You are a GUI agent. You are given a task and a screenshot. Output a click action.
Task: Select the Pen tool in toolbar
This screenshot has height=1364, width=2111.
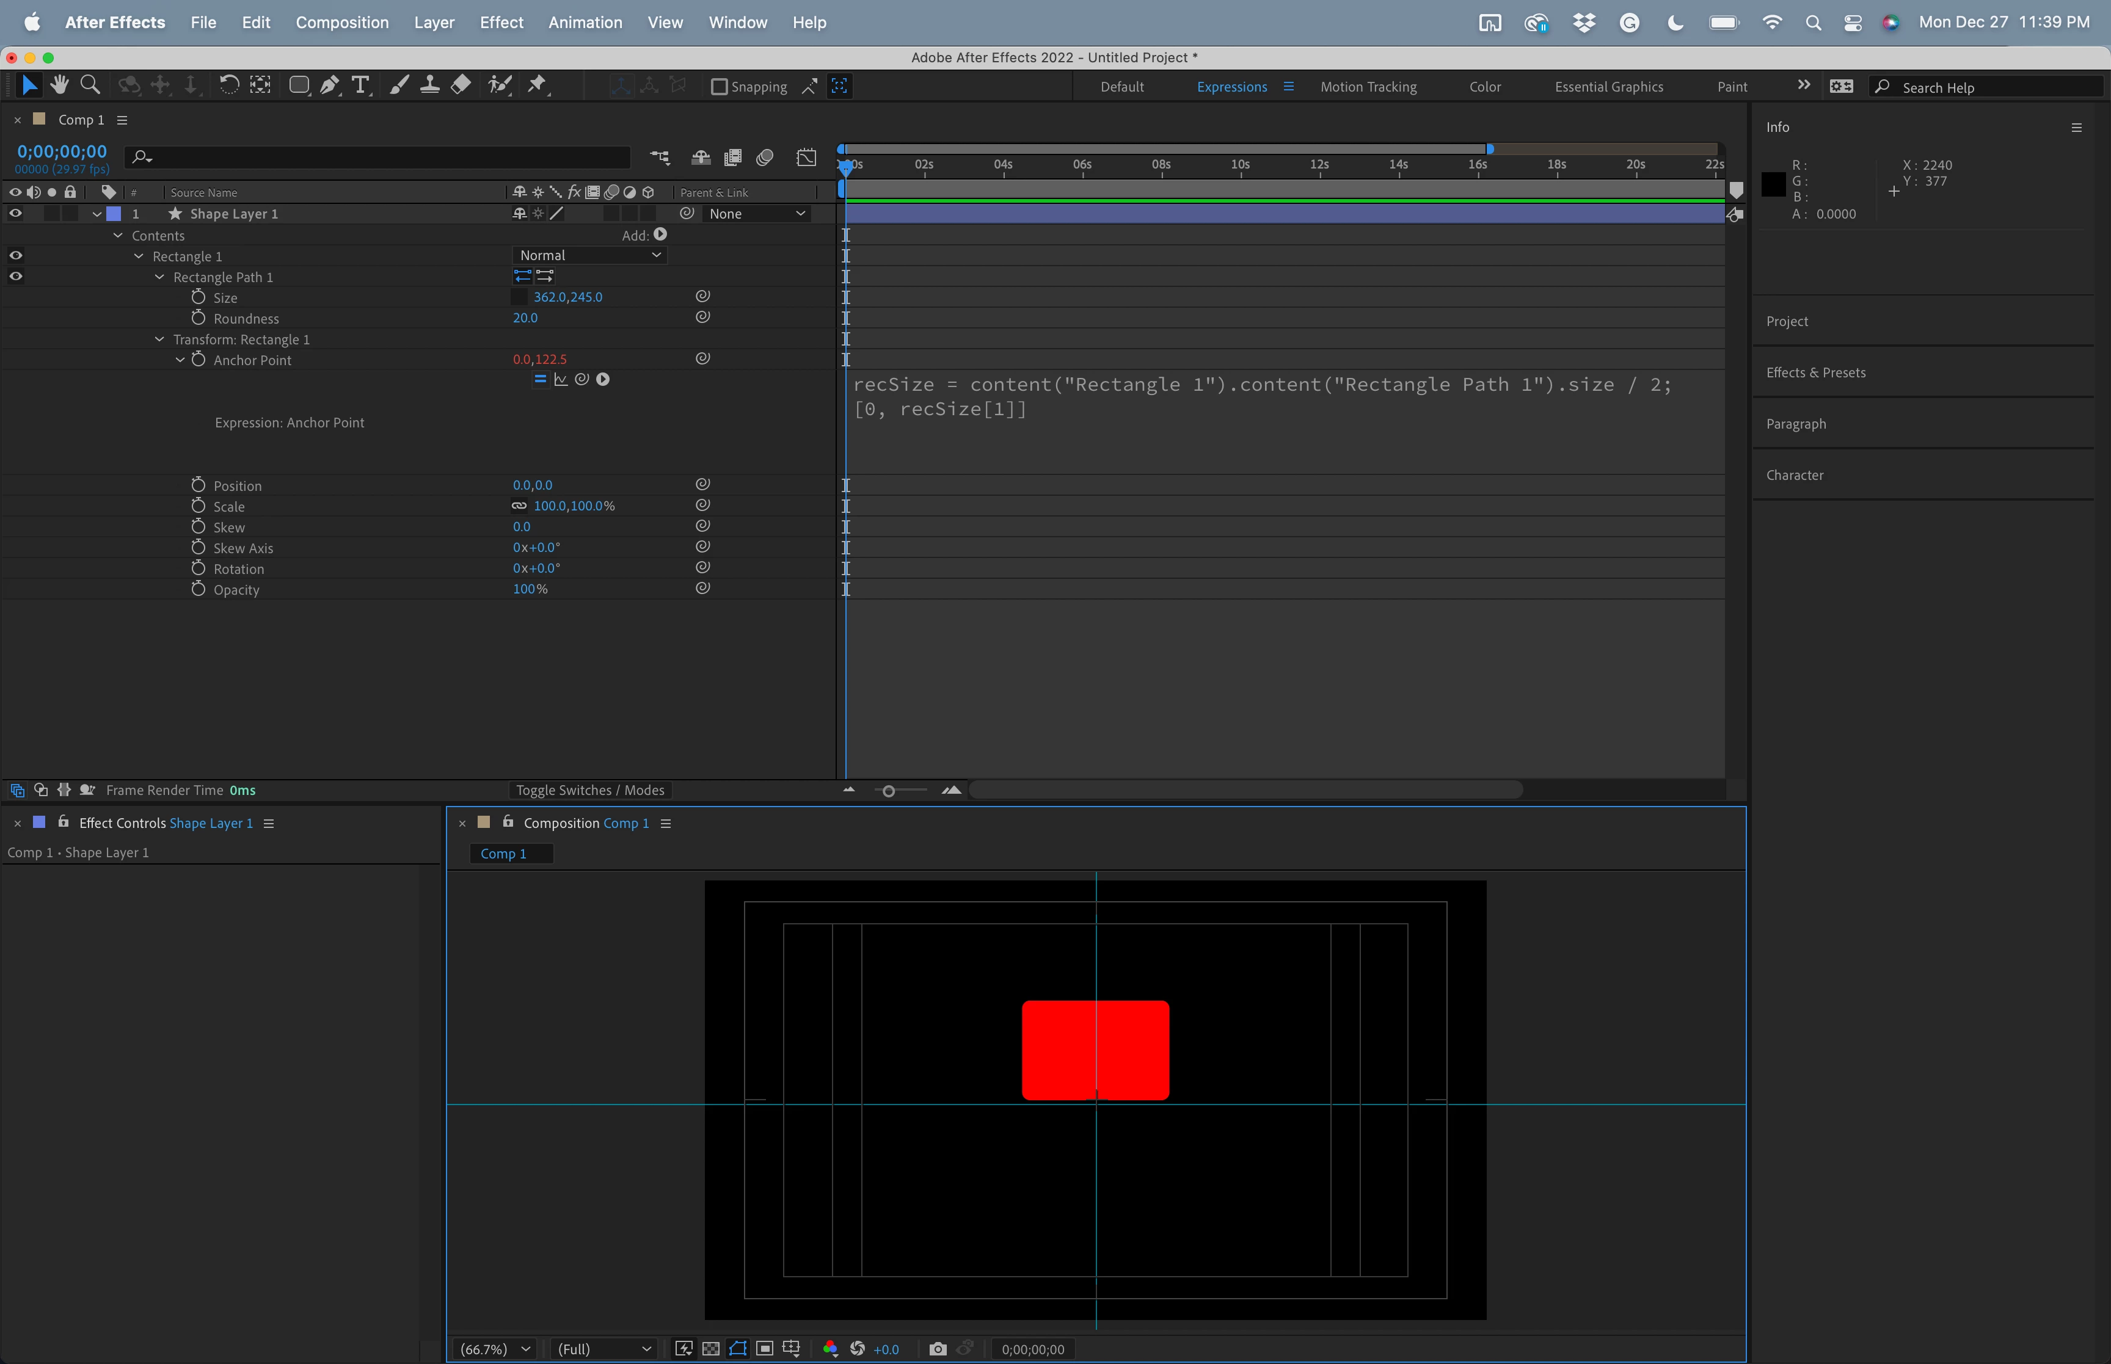(x=330, y=85)
